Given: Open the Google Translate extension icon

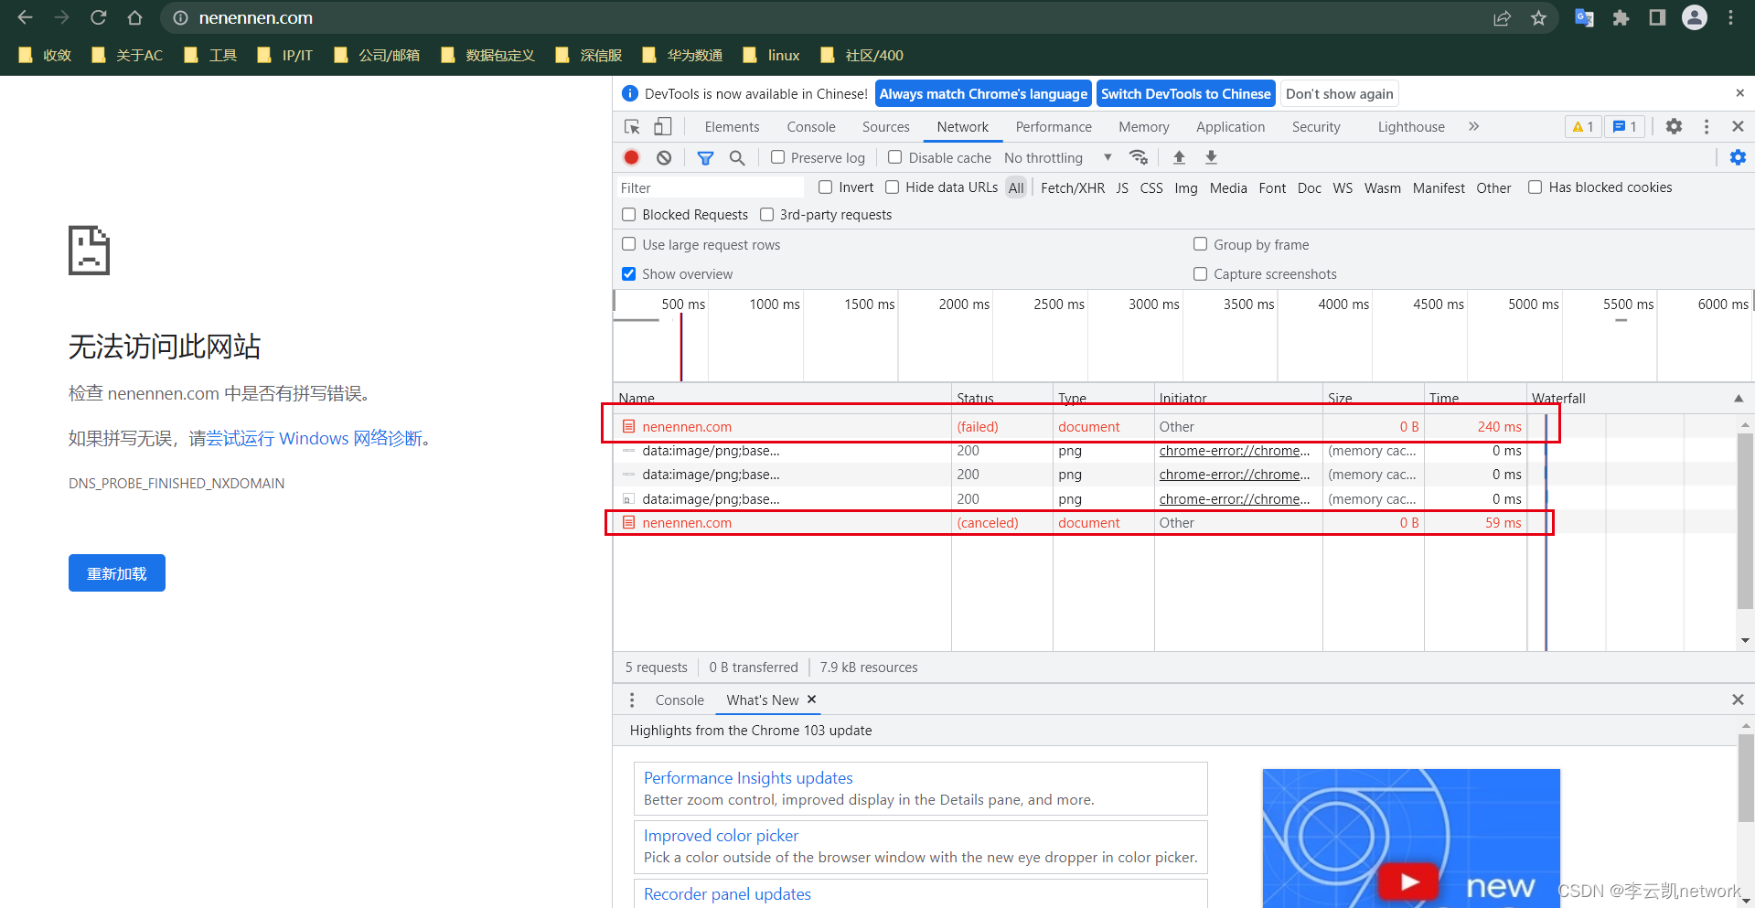Looking at the screenshot, I should (1584, 18).
